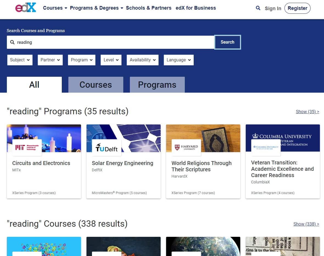The image size is (324, 256).
Task: Click "XSeries Program (4 courses)" text
Action: coord(273,193)
